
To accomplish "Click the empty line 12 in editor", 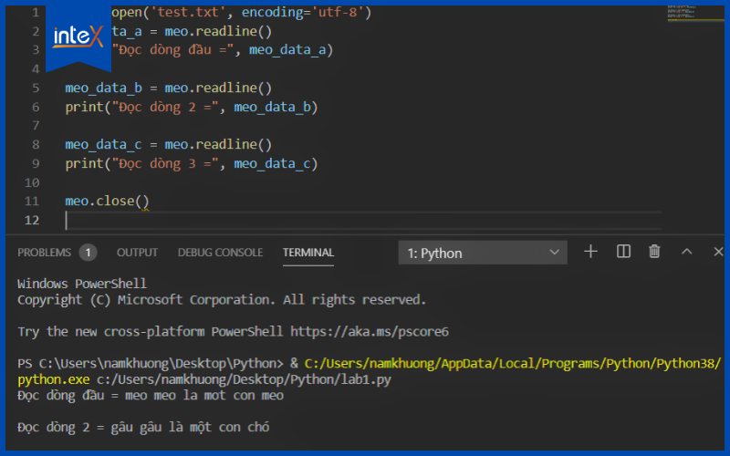I will [x=363, y=220].
